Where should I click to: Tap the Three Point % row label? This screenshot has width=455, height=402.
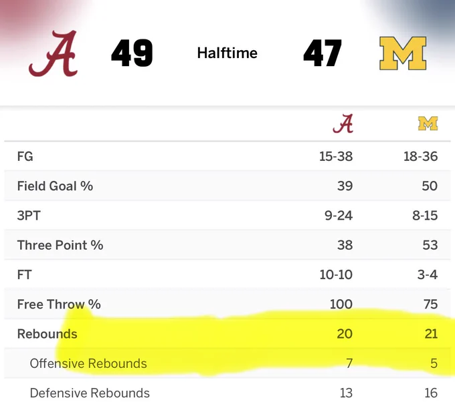coord(60,245)
